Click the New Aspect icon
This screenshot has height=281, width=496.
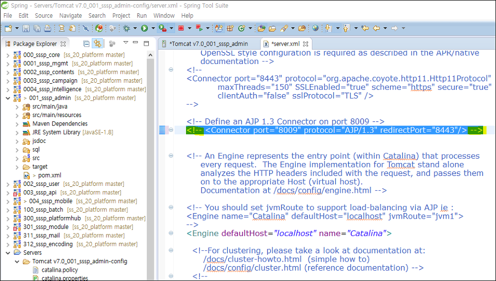click(219, 28)
